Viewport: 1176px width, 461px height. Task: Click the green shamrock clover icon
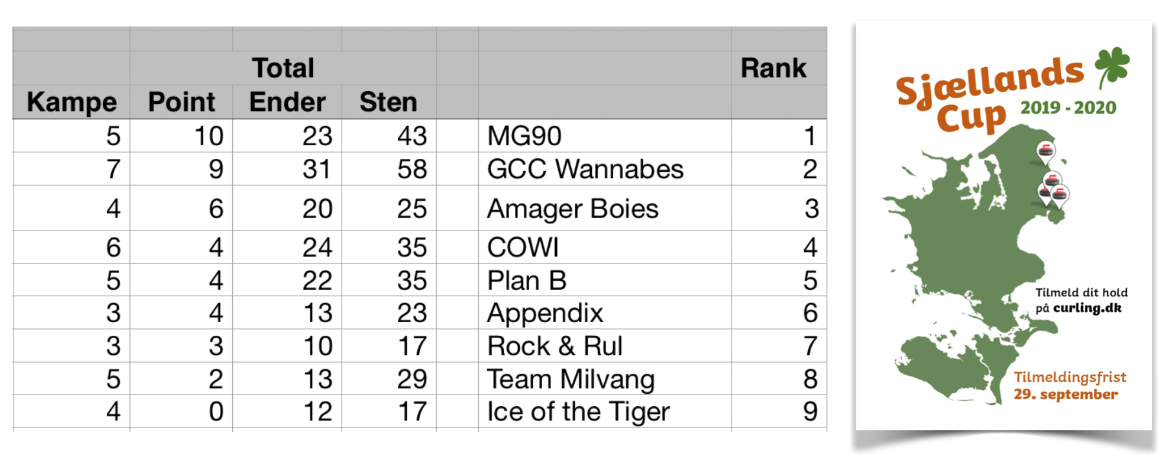(1111, 67)
